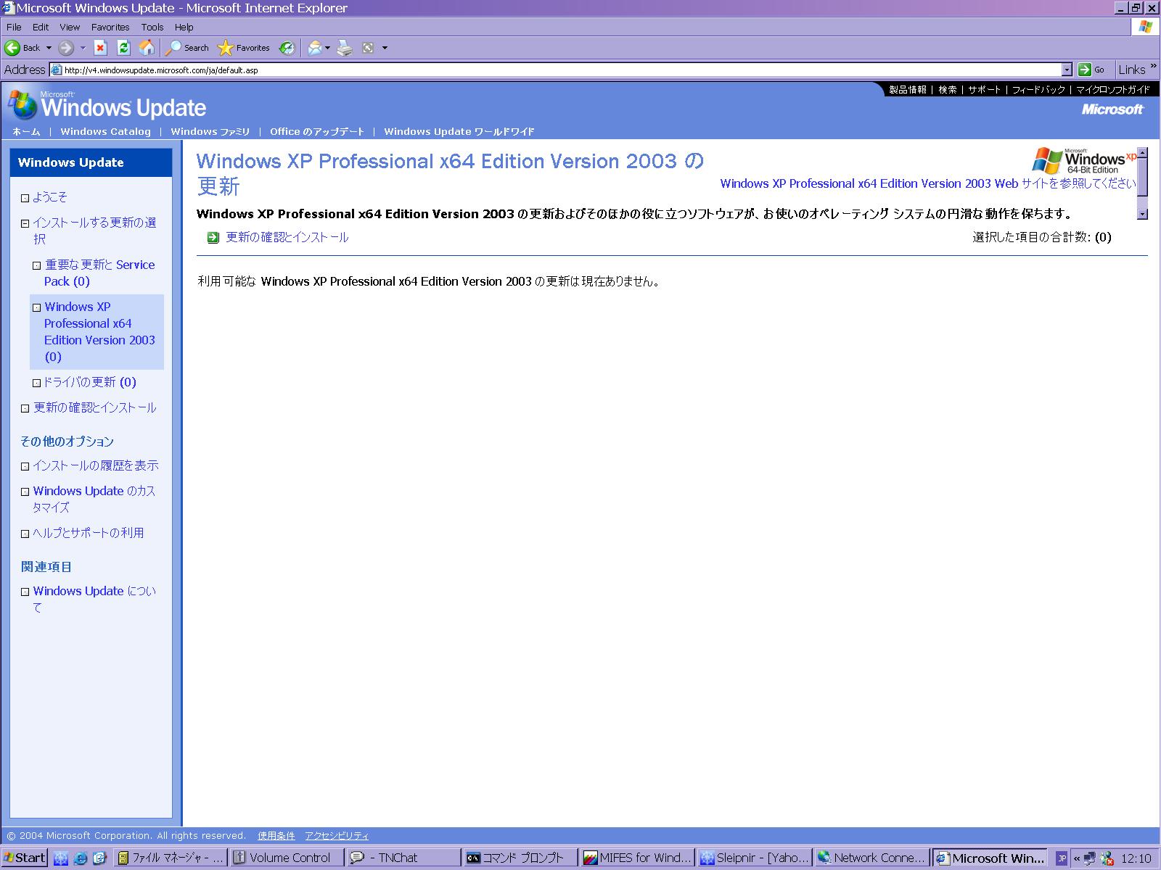Select ドライバの更新 (0) in sidebar

point(89,382)
